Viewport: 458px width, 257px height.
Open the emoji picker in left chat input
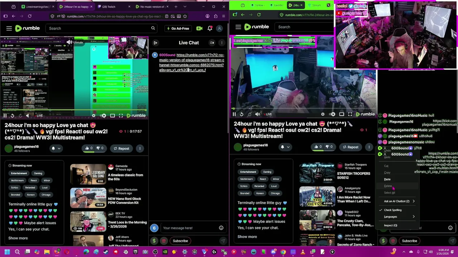coord(221,228)
